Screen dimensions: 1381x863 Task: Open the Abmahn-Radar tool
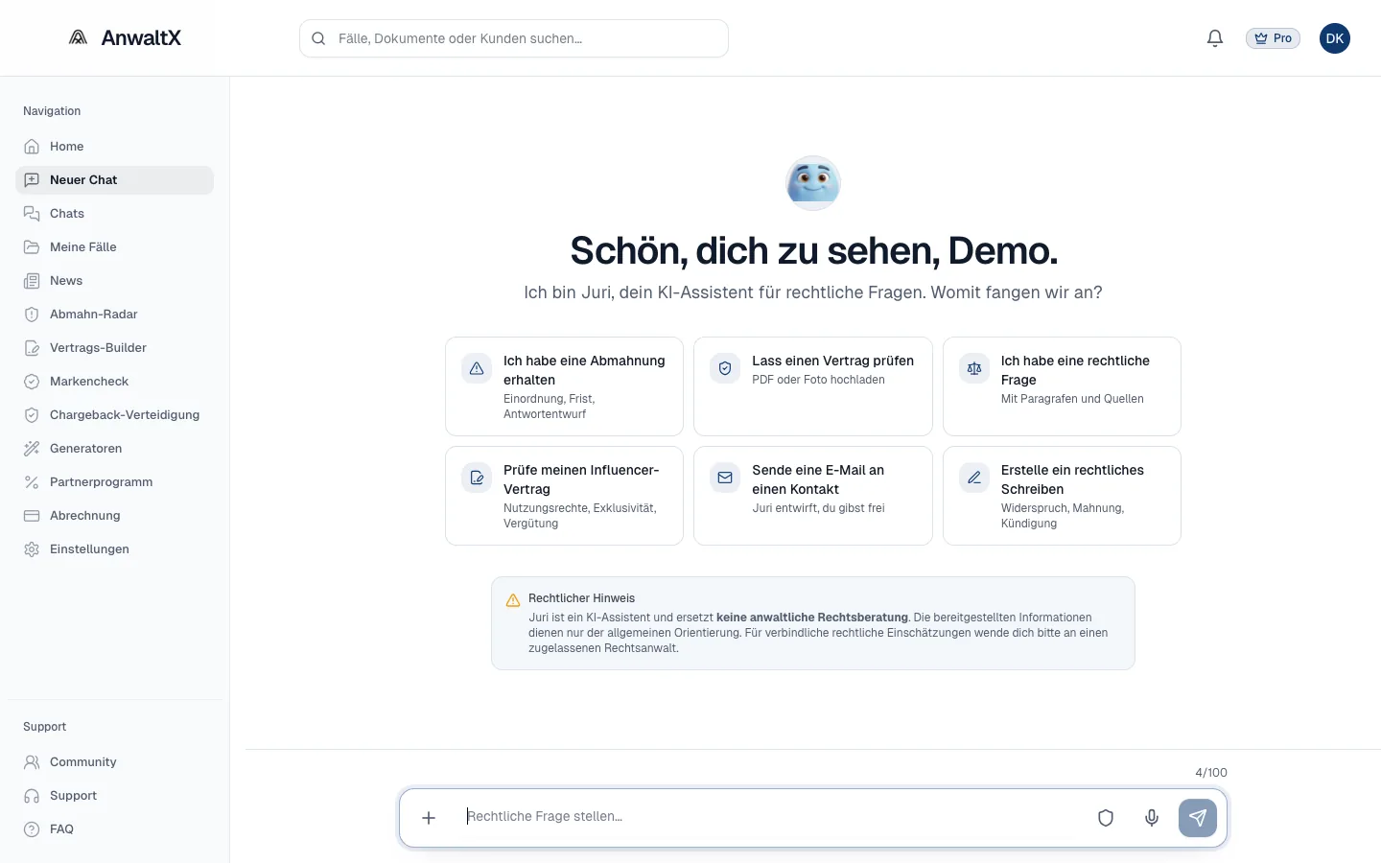114,315
